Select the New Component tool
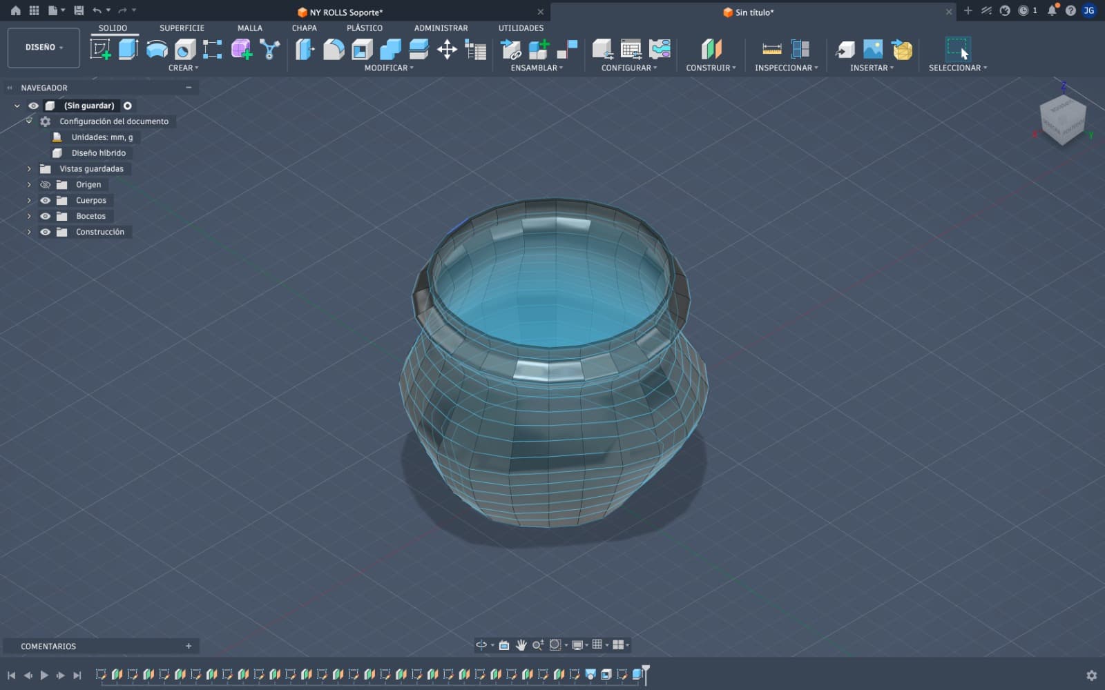The height and width of the screenshot is (690, 1105). point(539,49)
